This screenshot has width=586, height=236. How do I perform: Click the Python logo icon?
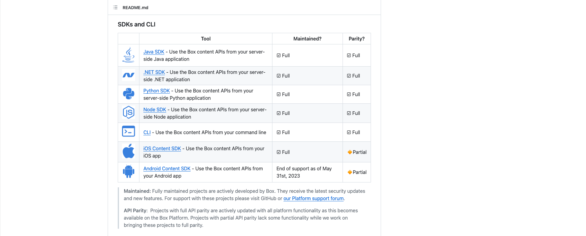point(128,94)
